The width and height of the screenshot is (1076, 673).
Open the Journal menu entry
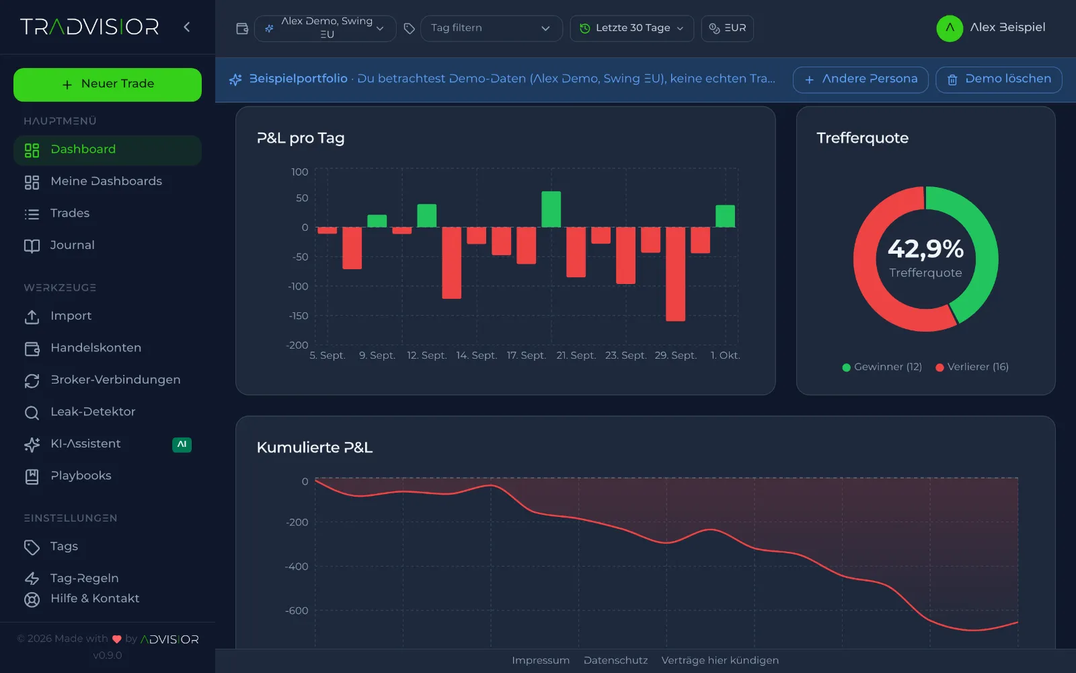(x=108, y=246)
